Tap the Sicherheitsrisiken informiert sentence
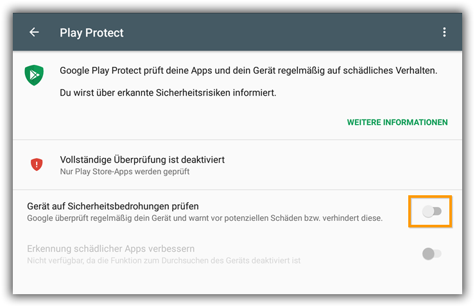This screenshot has height=307, width=475. pos(168,92)
